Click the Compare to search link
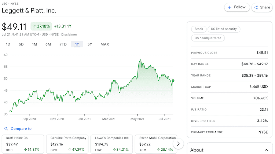Image resolution: width=275 pixels, height=154 pixels. click(x=21, y=129)
